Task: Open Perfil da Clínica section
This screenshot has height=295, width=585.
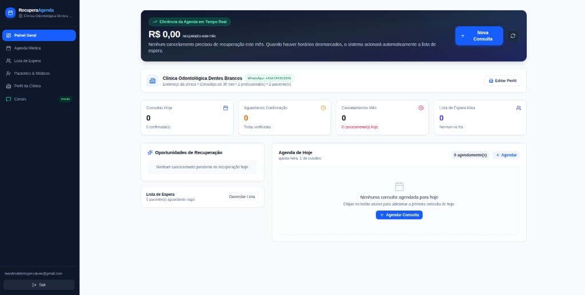Action: tap(39, 86)
